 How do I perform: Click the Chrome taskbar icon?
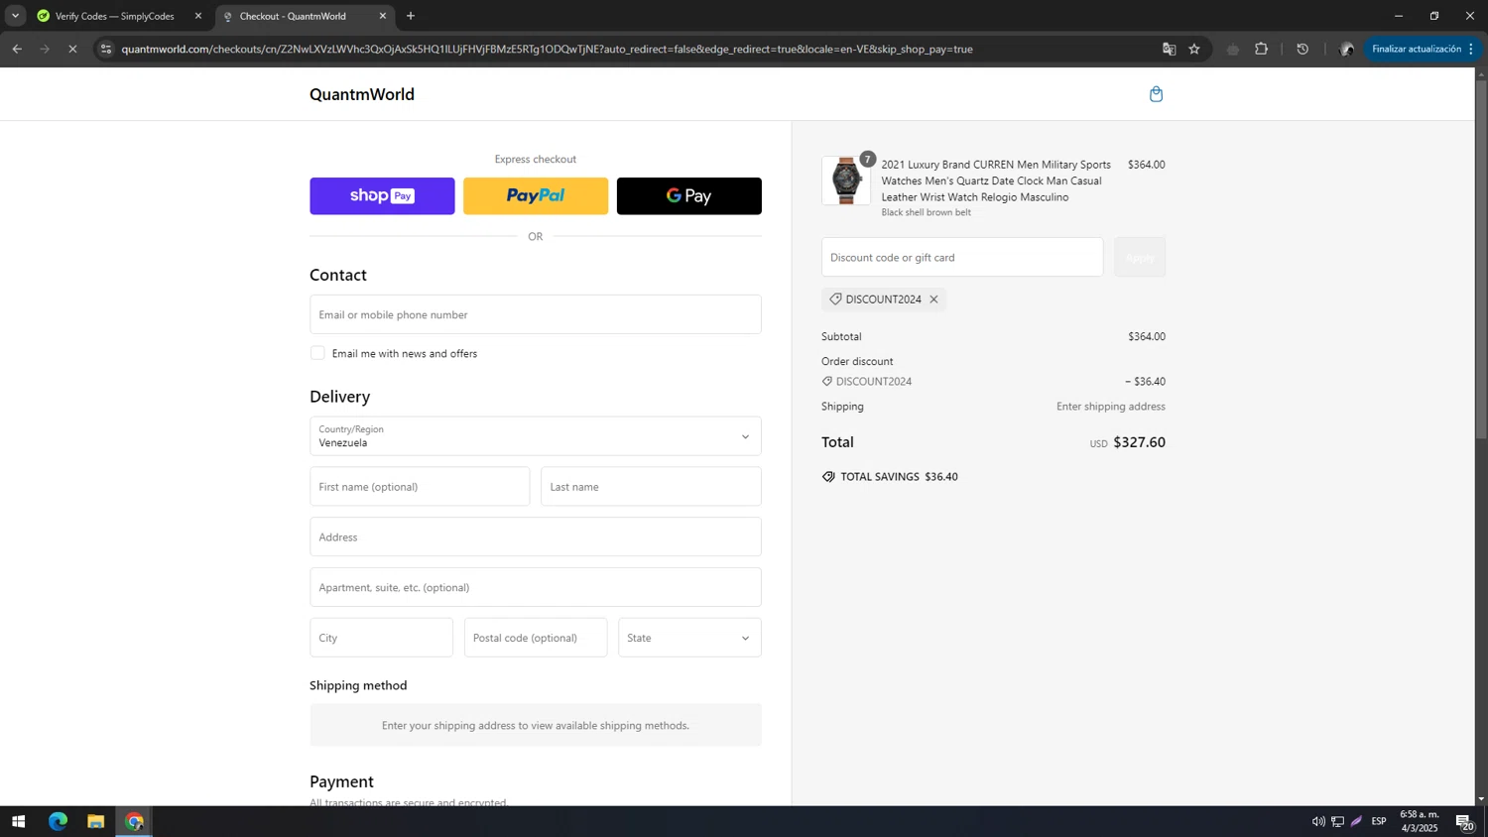(134, 821)
